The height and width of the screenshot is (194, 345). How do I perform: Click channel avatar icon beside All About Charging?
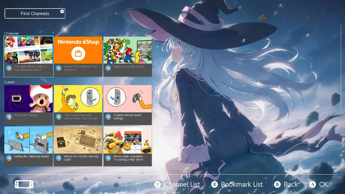tap(9, 117)
